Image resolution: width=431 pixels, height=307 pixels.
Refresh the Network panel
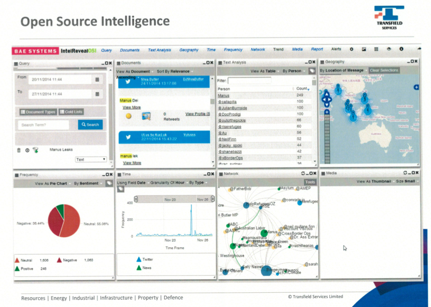tap(303, 173)
